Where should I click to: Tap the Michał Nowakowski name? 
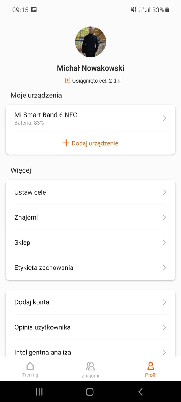(91, 68)
